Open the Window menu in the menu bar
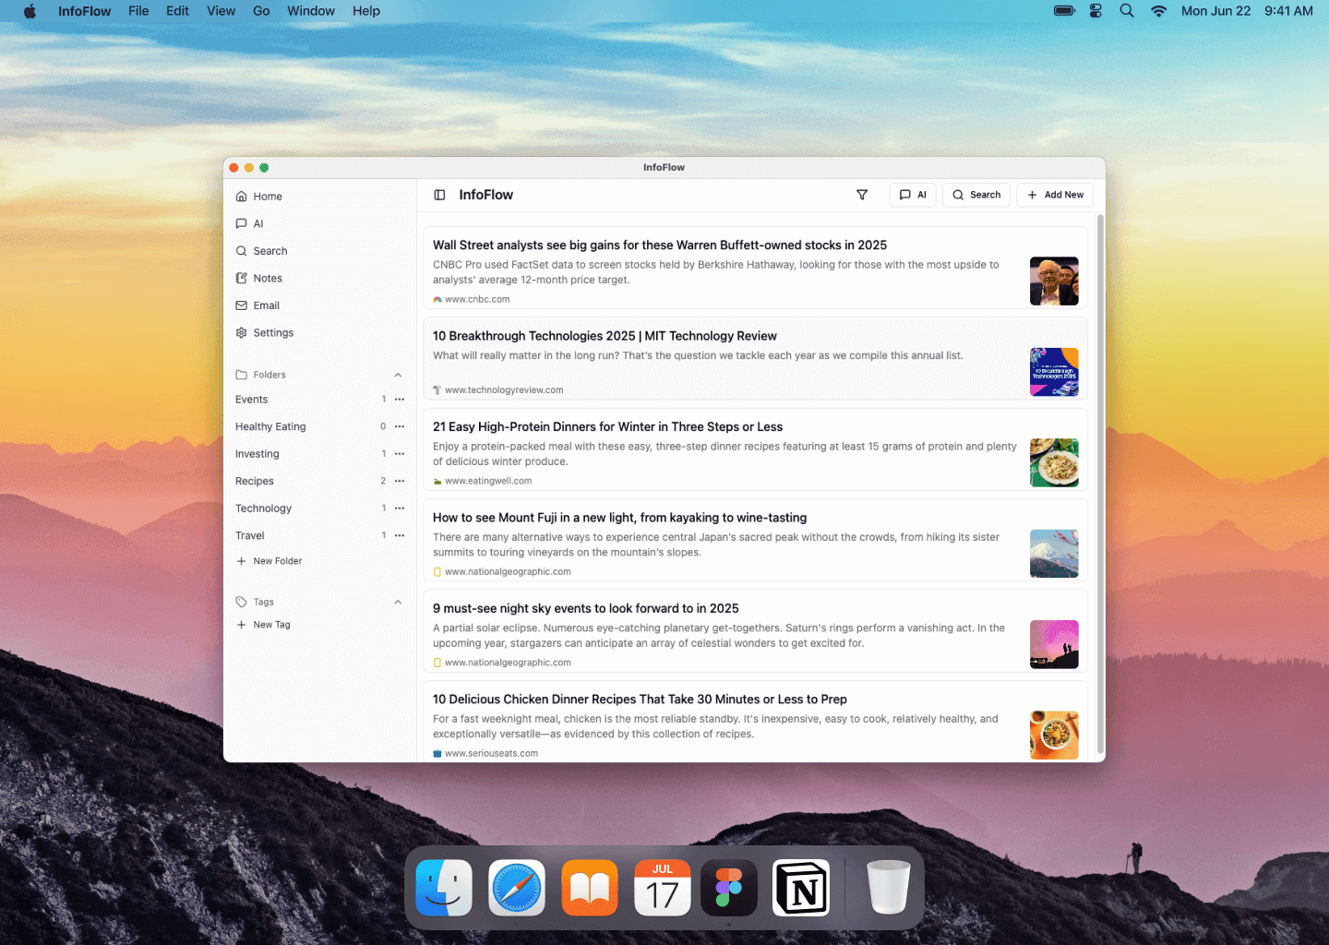1329x945 pixels. pos(310,11)
